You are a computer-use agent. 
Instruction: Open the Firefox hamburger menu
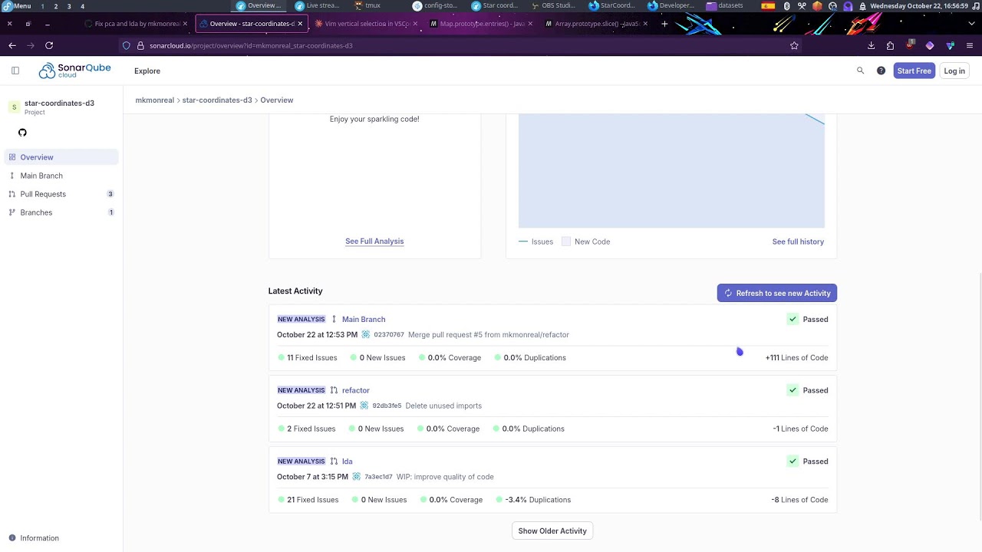coord(970,45)
